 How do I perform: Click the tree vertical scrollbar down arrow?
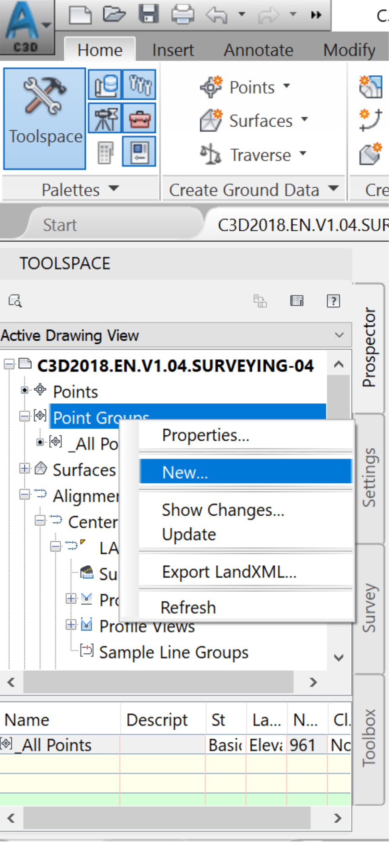coord(339,657)
